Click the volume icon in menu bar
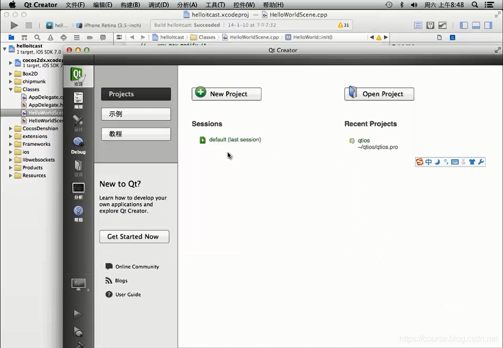The image size is (503, 348). coord(414,5)
